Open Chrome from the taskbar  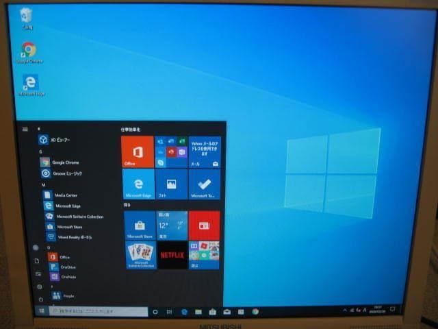click(255, 312)
